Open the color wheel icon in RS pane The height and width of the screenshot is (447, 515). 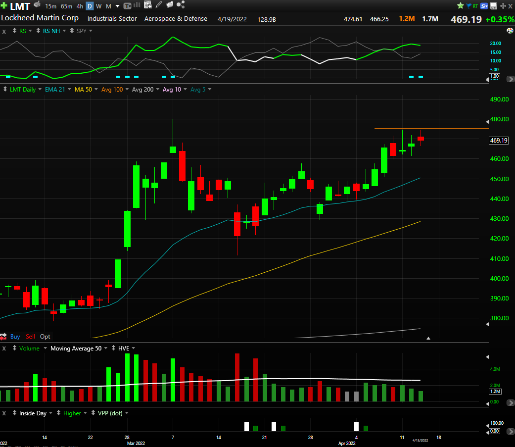[x=510, y=31]
